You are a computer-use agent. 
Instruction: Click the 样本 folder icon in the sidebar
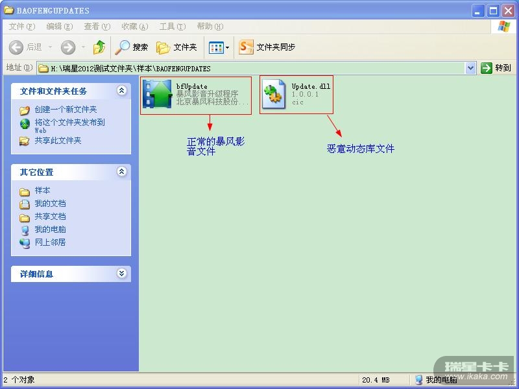[x=25, y=191]
